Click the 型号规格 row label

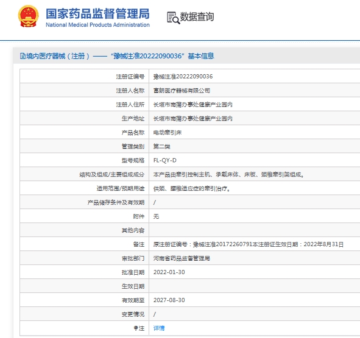tap(133, 160)
